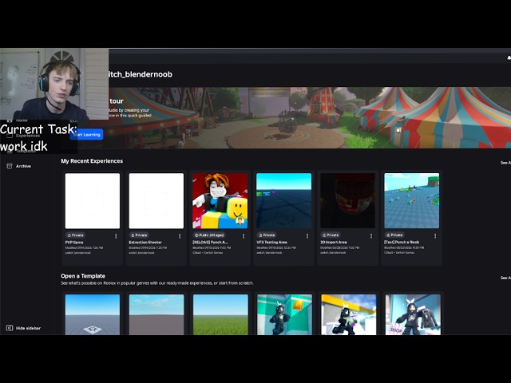Image resolution: width=511 pixels, height=383 pixels.
Task: Click the Private badge on 3D Import Area
Action: (x=331, y=235)
